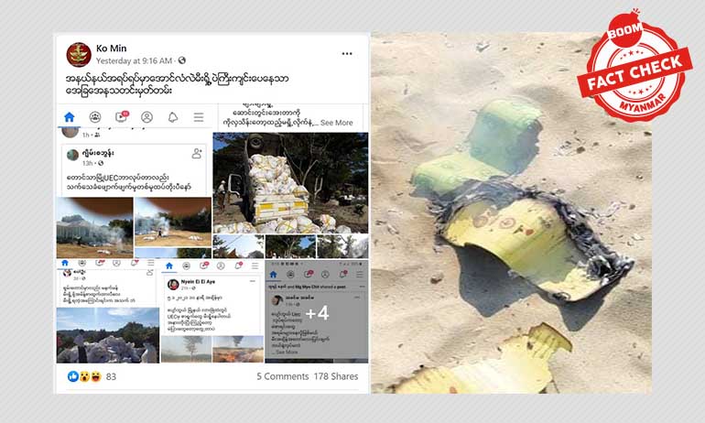View the 5 Comments link
This screenshot has height=423, width=705.
coord(282,376)
